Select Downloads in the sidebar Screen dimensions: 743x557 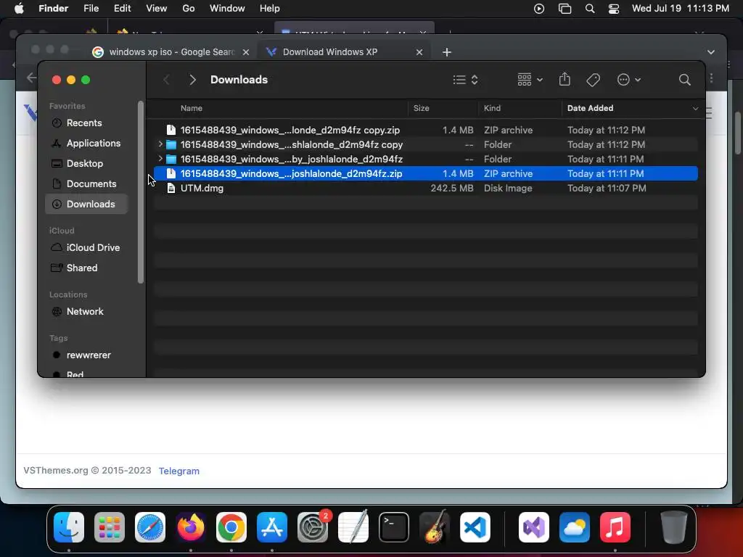[x=86, y=204]
